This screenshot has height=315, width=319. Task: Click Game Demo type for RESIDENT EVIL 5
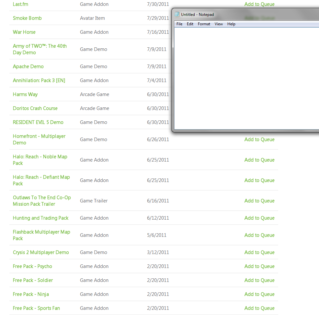pos(93,122)
